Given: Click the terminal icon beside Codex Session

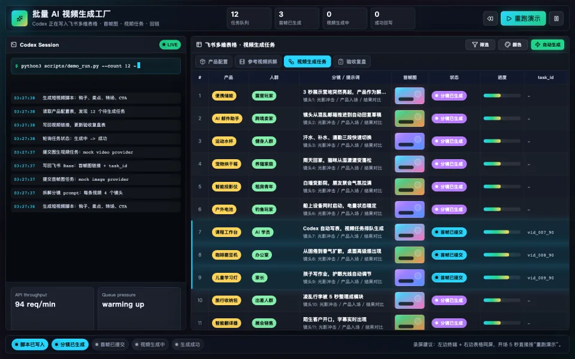Looking at the screenshot, I should [x=14, y=45].
